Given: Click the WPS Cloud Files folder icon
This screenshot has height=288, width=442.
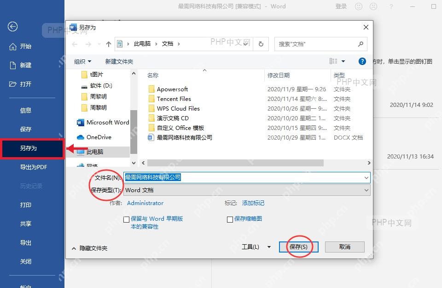Looking at the screenshot, I should (x=151, y=108).
